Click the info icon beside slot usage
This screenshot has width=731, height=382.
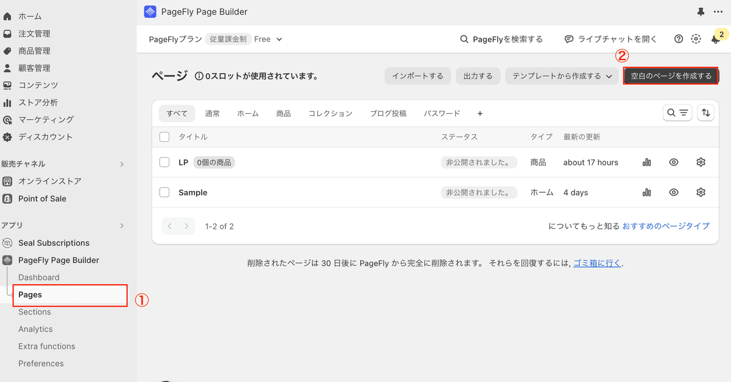click(199, 77)
